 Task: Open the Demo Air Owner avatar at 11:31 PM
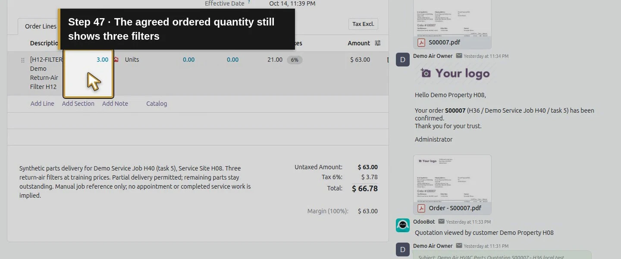pos(403,250)
